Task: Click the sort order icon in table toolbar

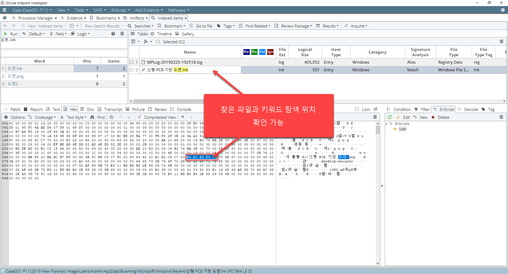Action: pyautogui.click(x=146, y=42)
